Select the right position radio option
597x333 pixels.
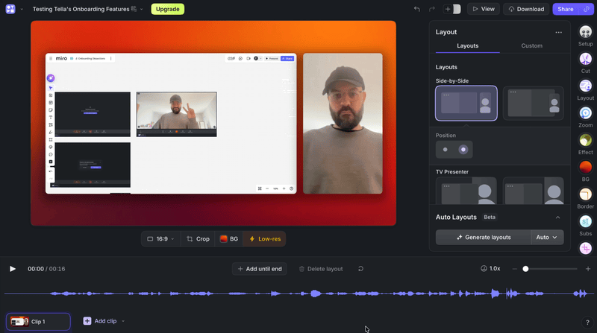click(463, 150)
